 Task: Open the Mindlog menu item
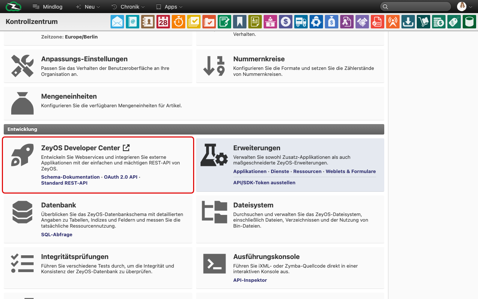coord(47,7)
